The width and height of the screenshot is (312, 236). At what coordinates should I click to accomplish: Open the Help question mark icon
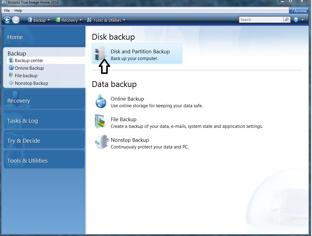click(296, 20)
